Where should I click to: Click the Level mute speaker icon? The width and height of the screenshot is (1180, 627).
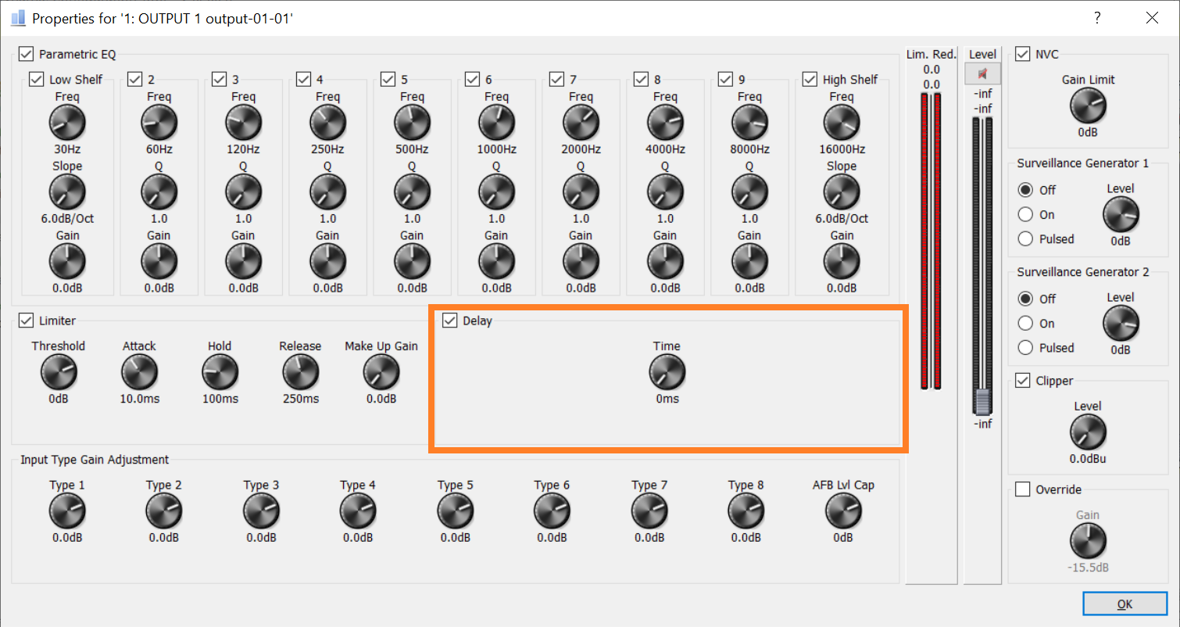(x=982, y=73)
